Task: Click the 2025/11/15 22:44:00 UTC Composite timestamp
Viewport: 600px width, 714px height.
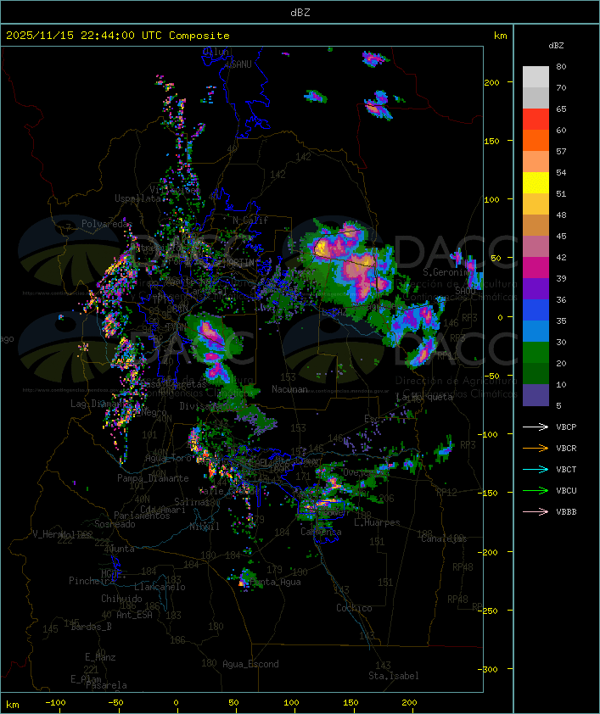Action: [x=118, y=36]
